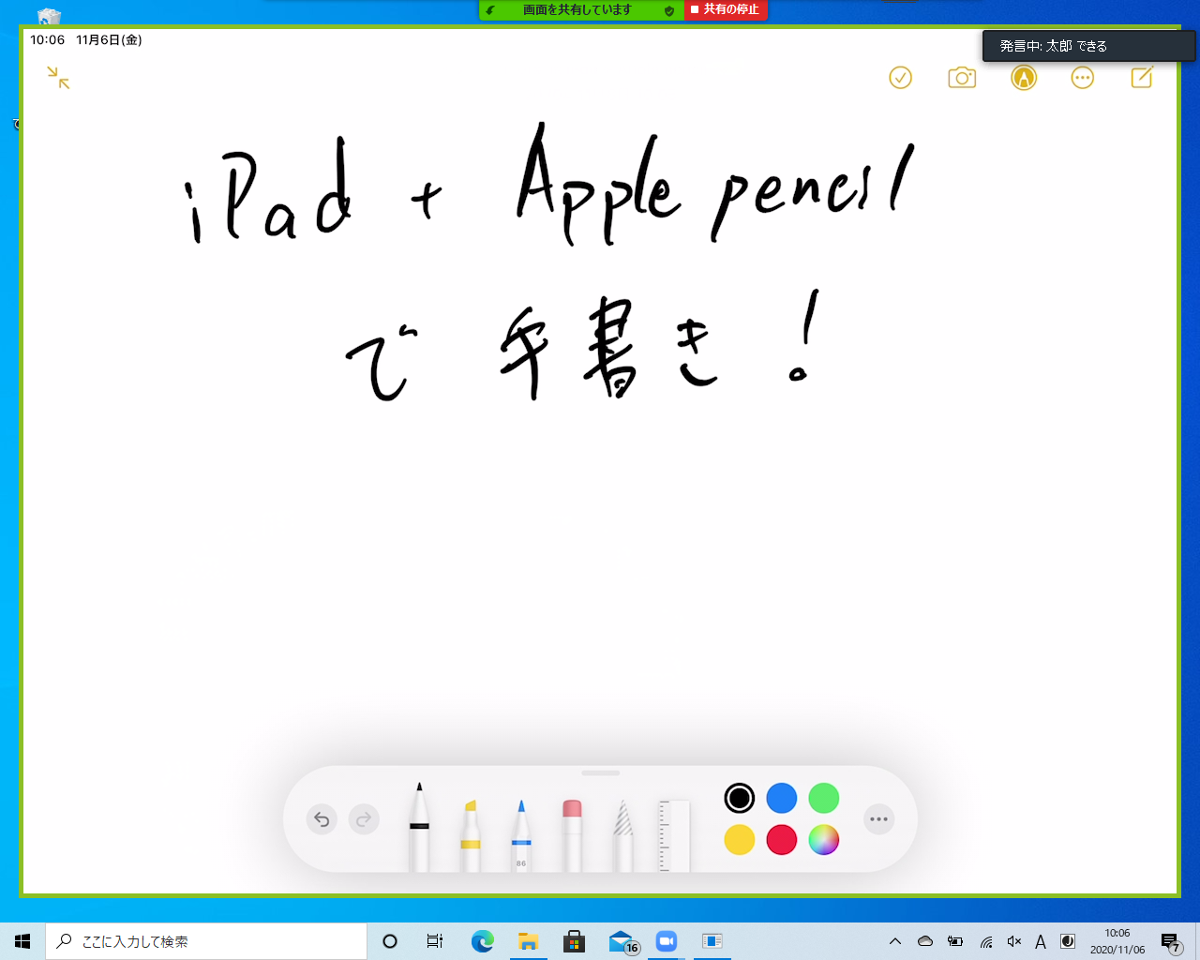The width and height of the screenshot is (1200, 960).
Task: Open Wi-Fi network tray icon
Action: point(985,941)
